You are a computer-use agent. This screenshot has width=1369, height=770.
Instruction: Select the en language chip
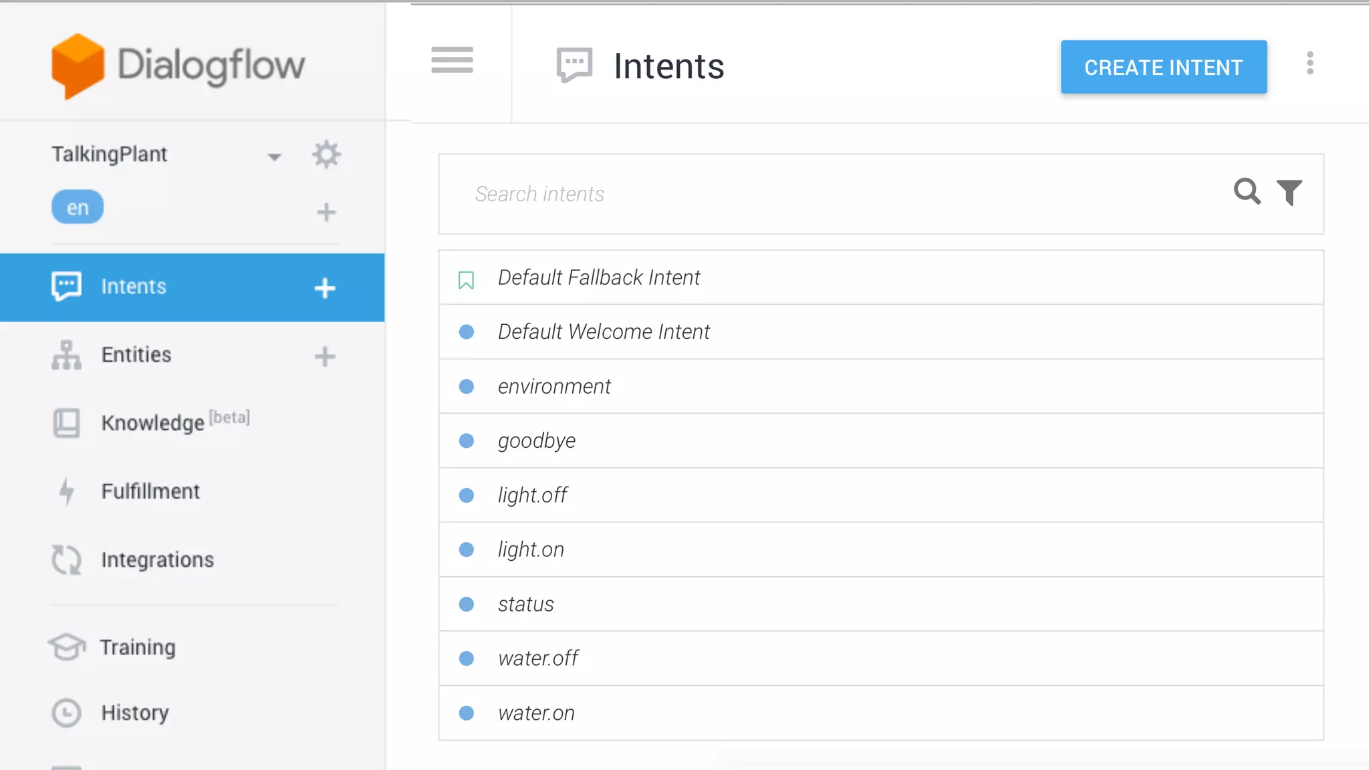(78, 207)
